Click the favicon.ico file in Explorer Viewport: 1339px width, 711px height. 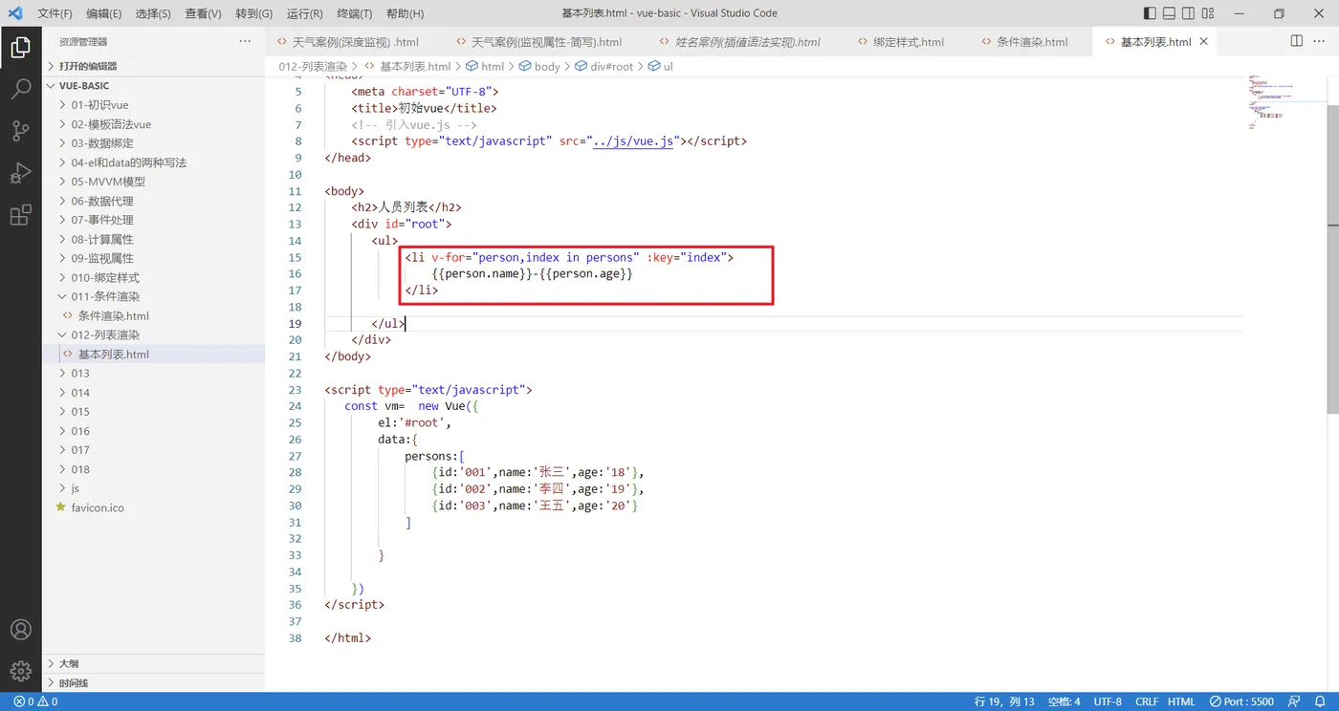tap(98, 507)
